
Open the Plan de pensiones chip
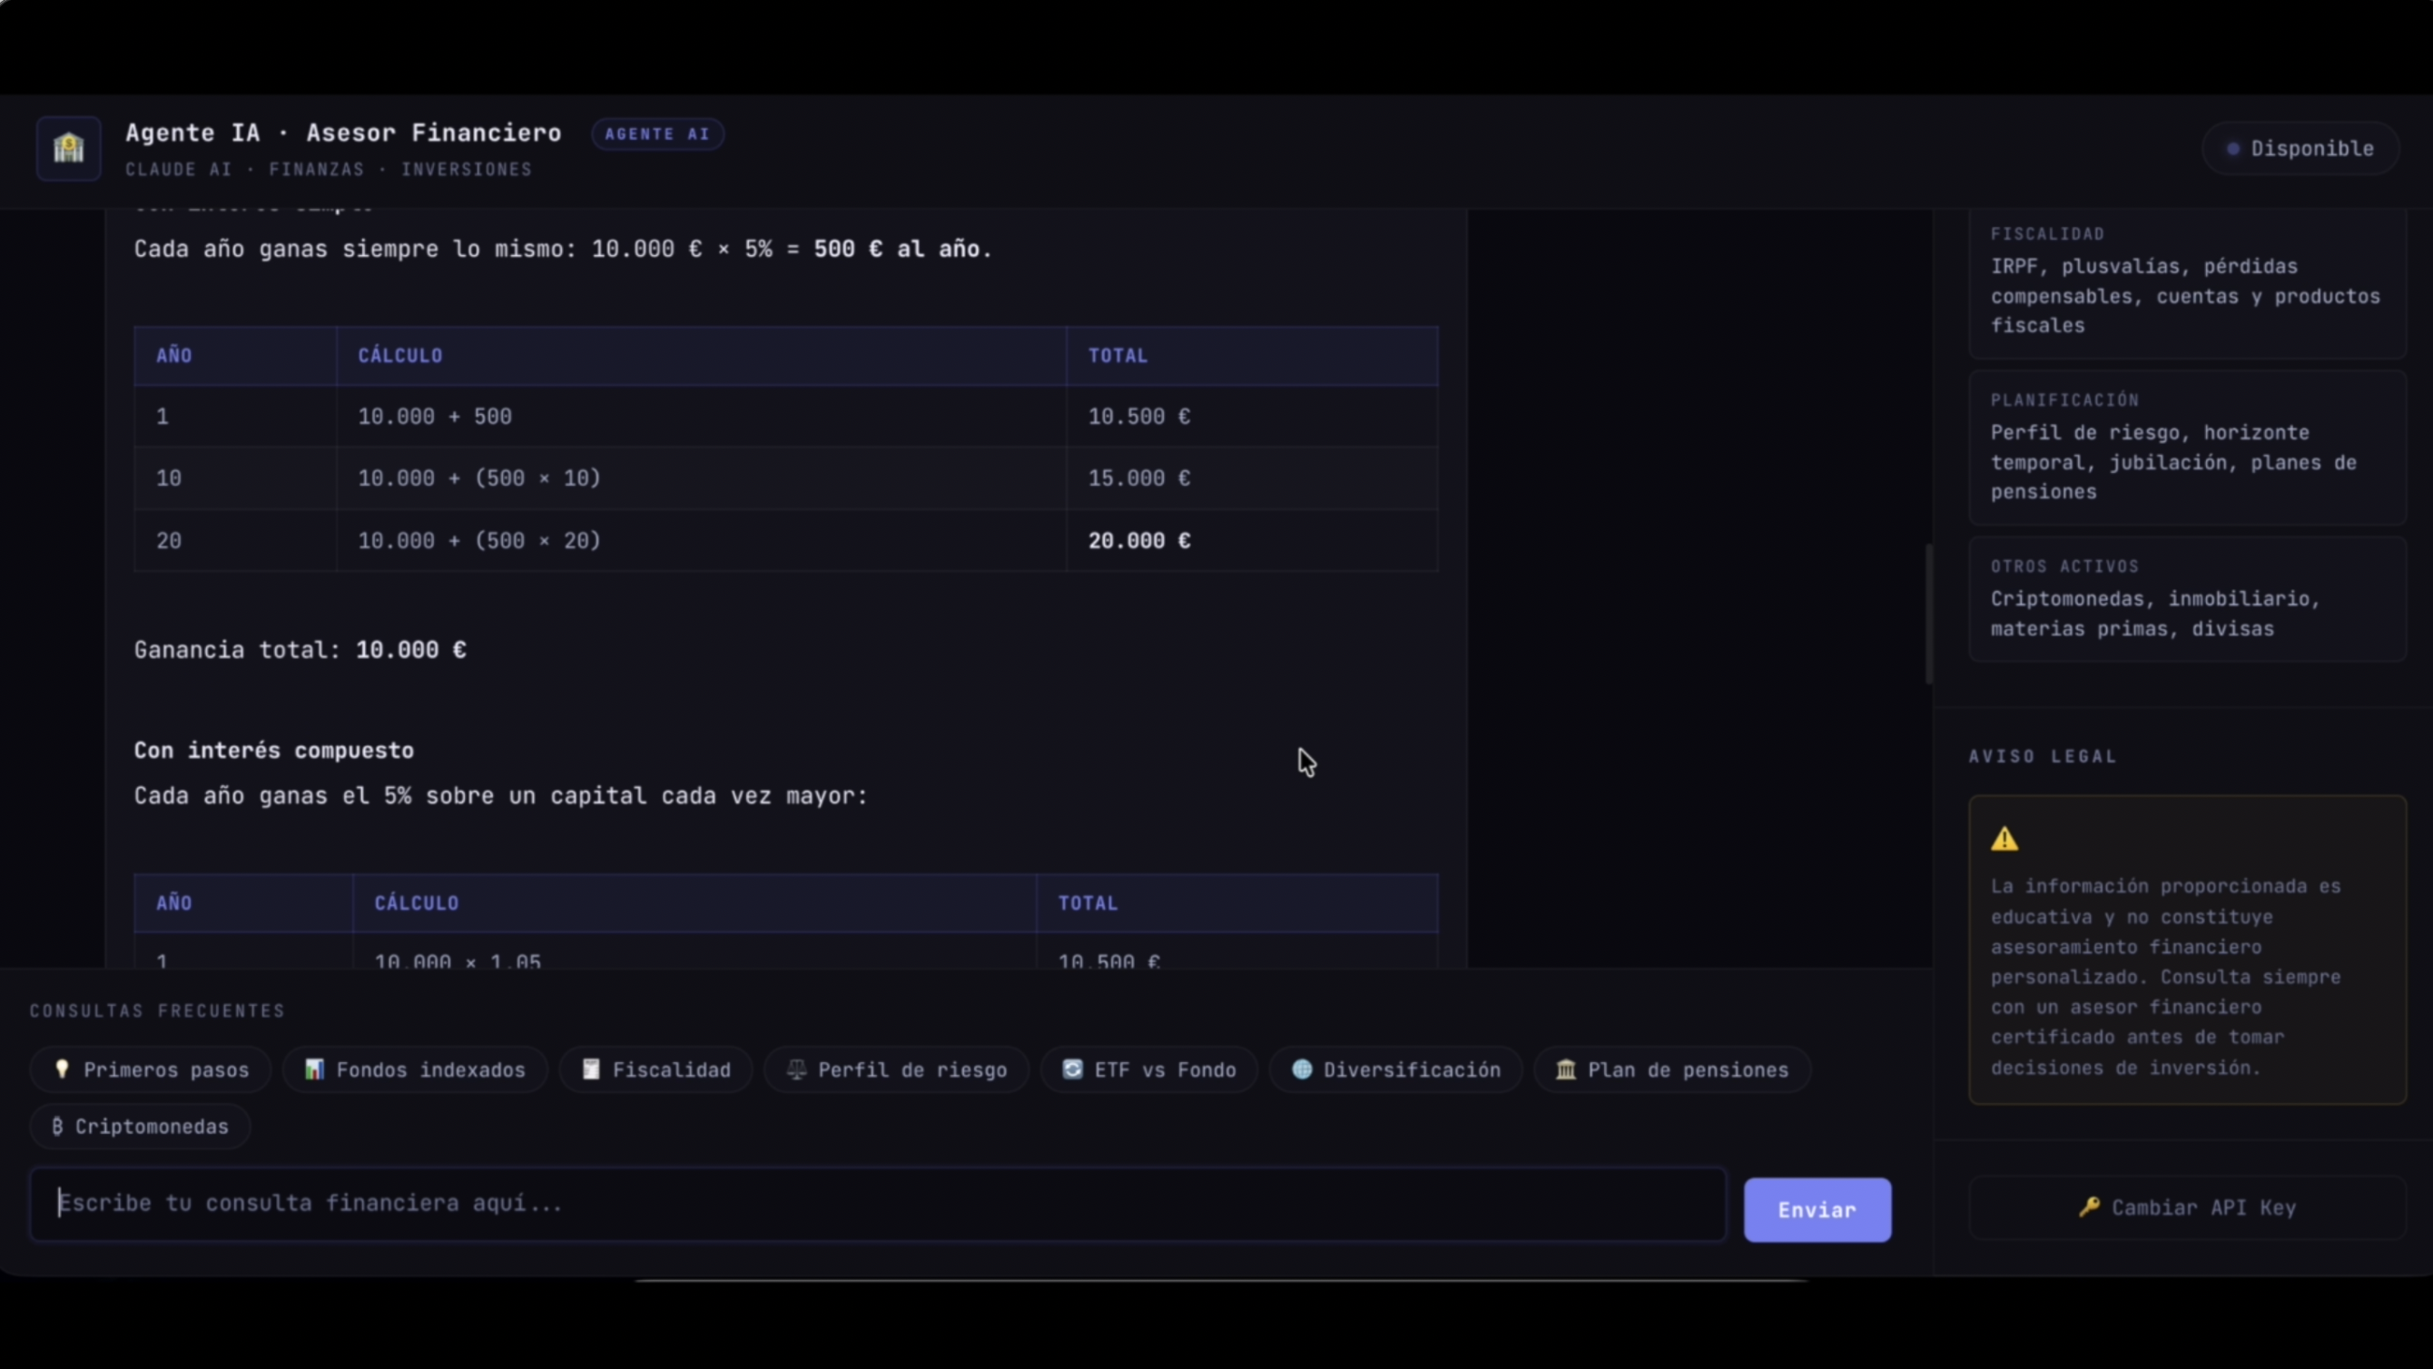tap(1671, 1069)
